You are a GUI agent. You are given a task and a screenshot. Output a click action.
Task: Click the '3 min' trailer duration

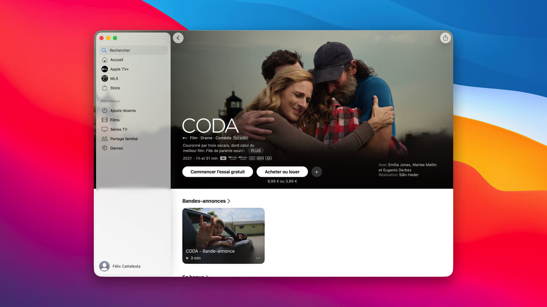(x=196, y=258)
